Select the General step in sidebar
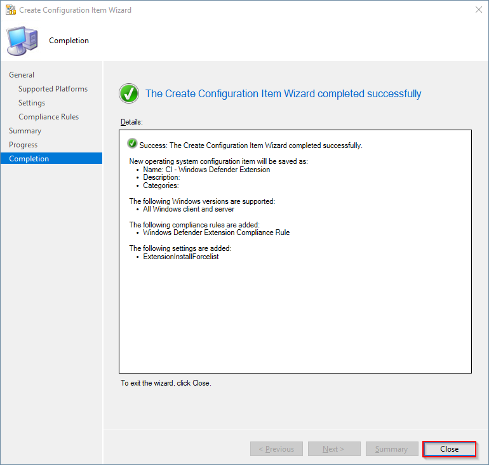The image size is (489, 465). click(x=22, y=75)
